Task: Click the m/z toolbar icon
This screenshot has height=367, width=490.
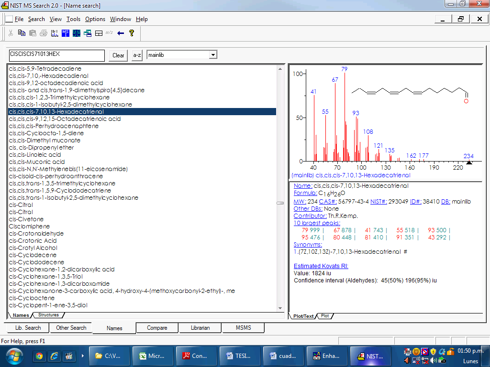Action: pyautogui.click(x=109, y=32)
